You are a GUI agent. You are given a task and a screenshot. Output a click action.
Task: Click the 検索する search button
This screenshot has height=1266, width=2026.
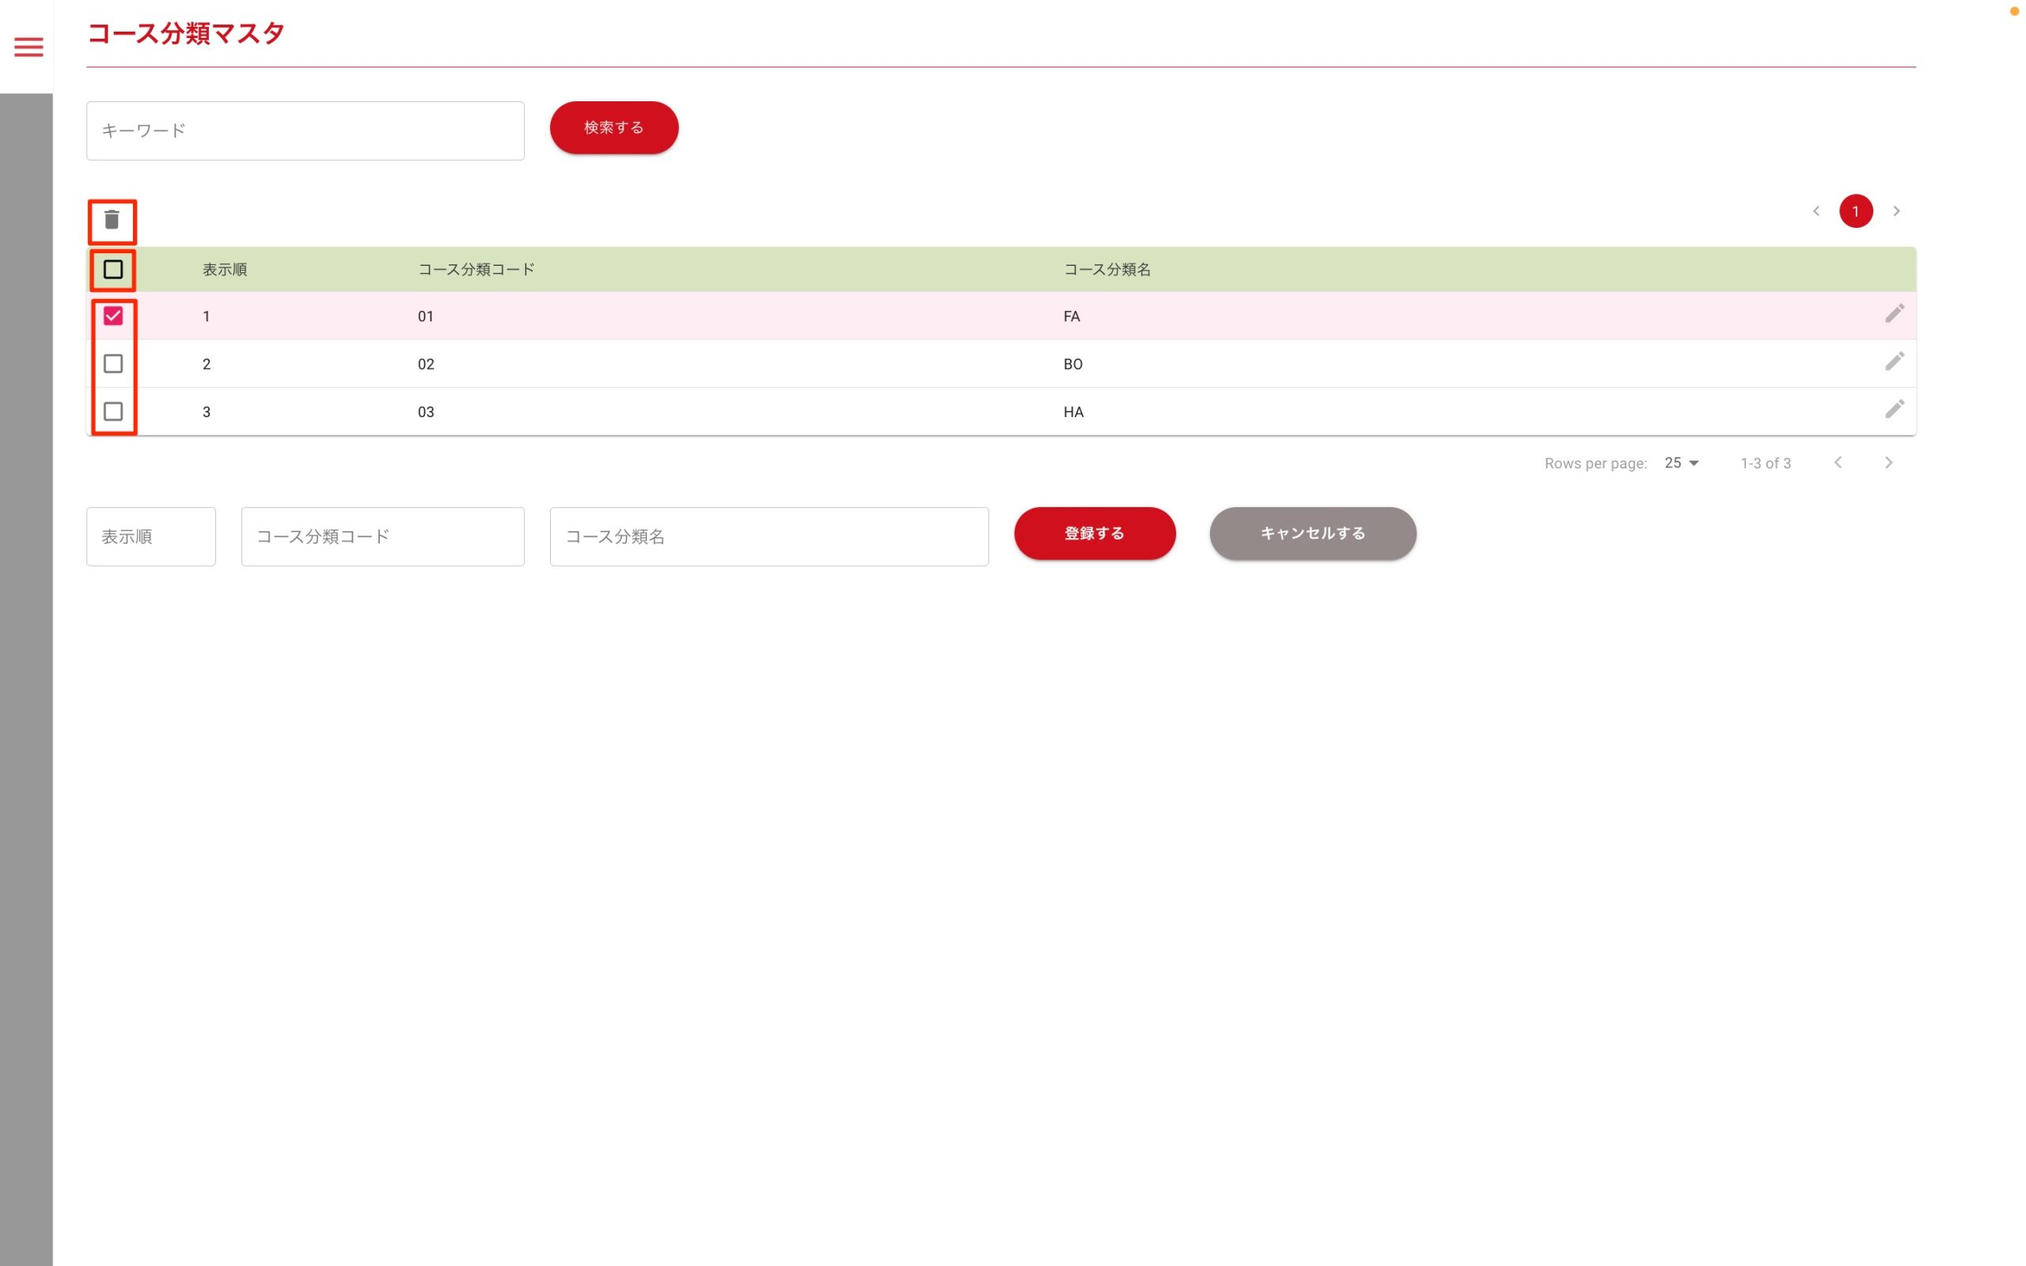coord(613,128)
